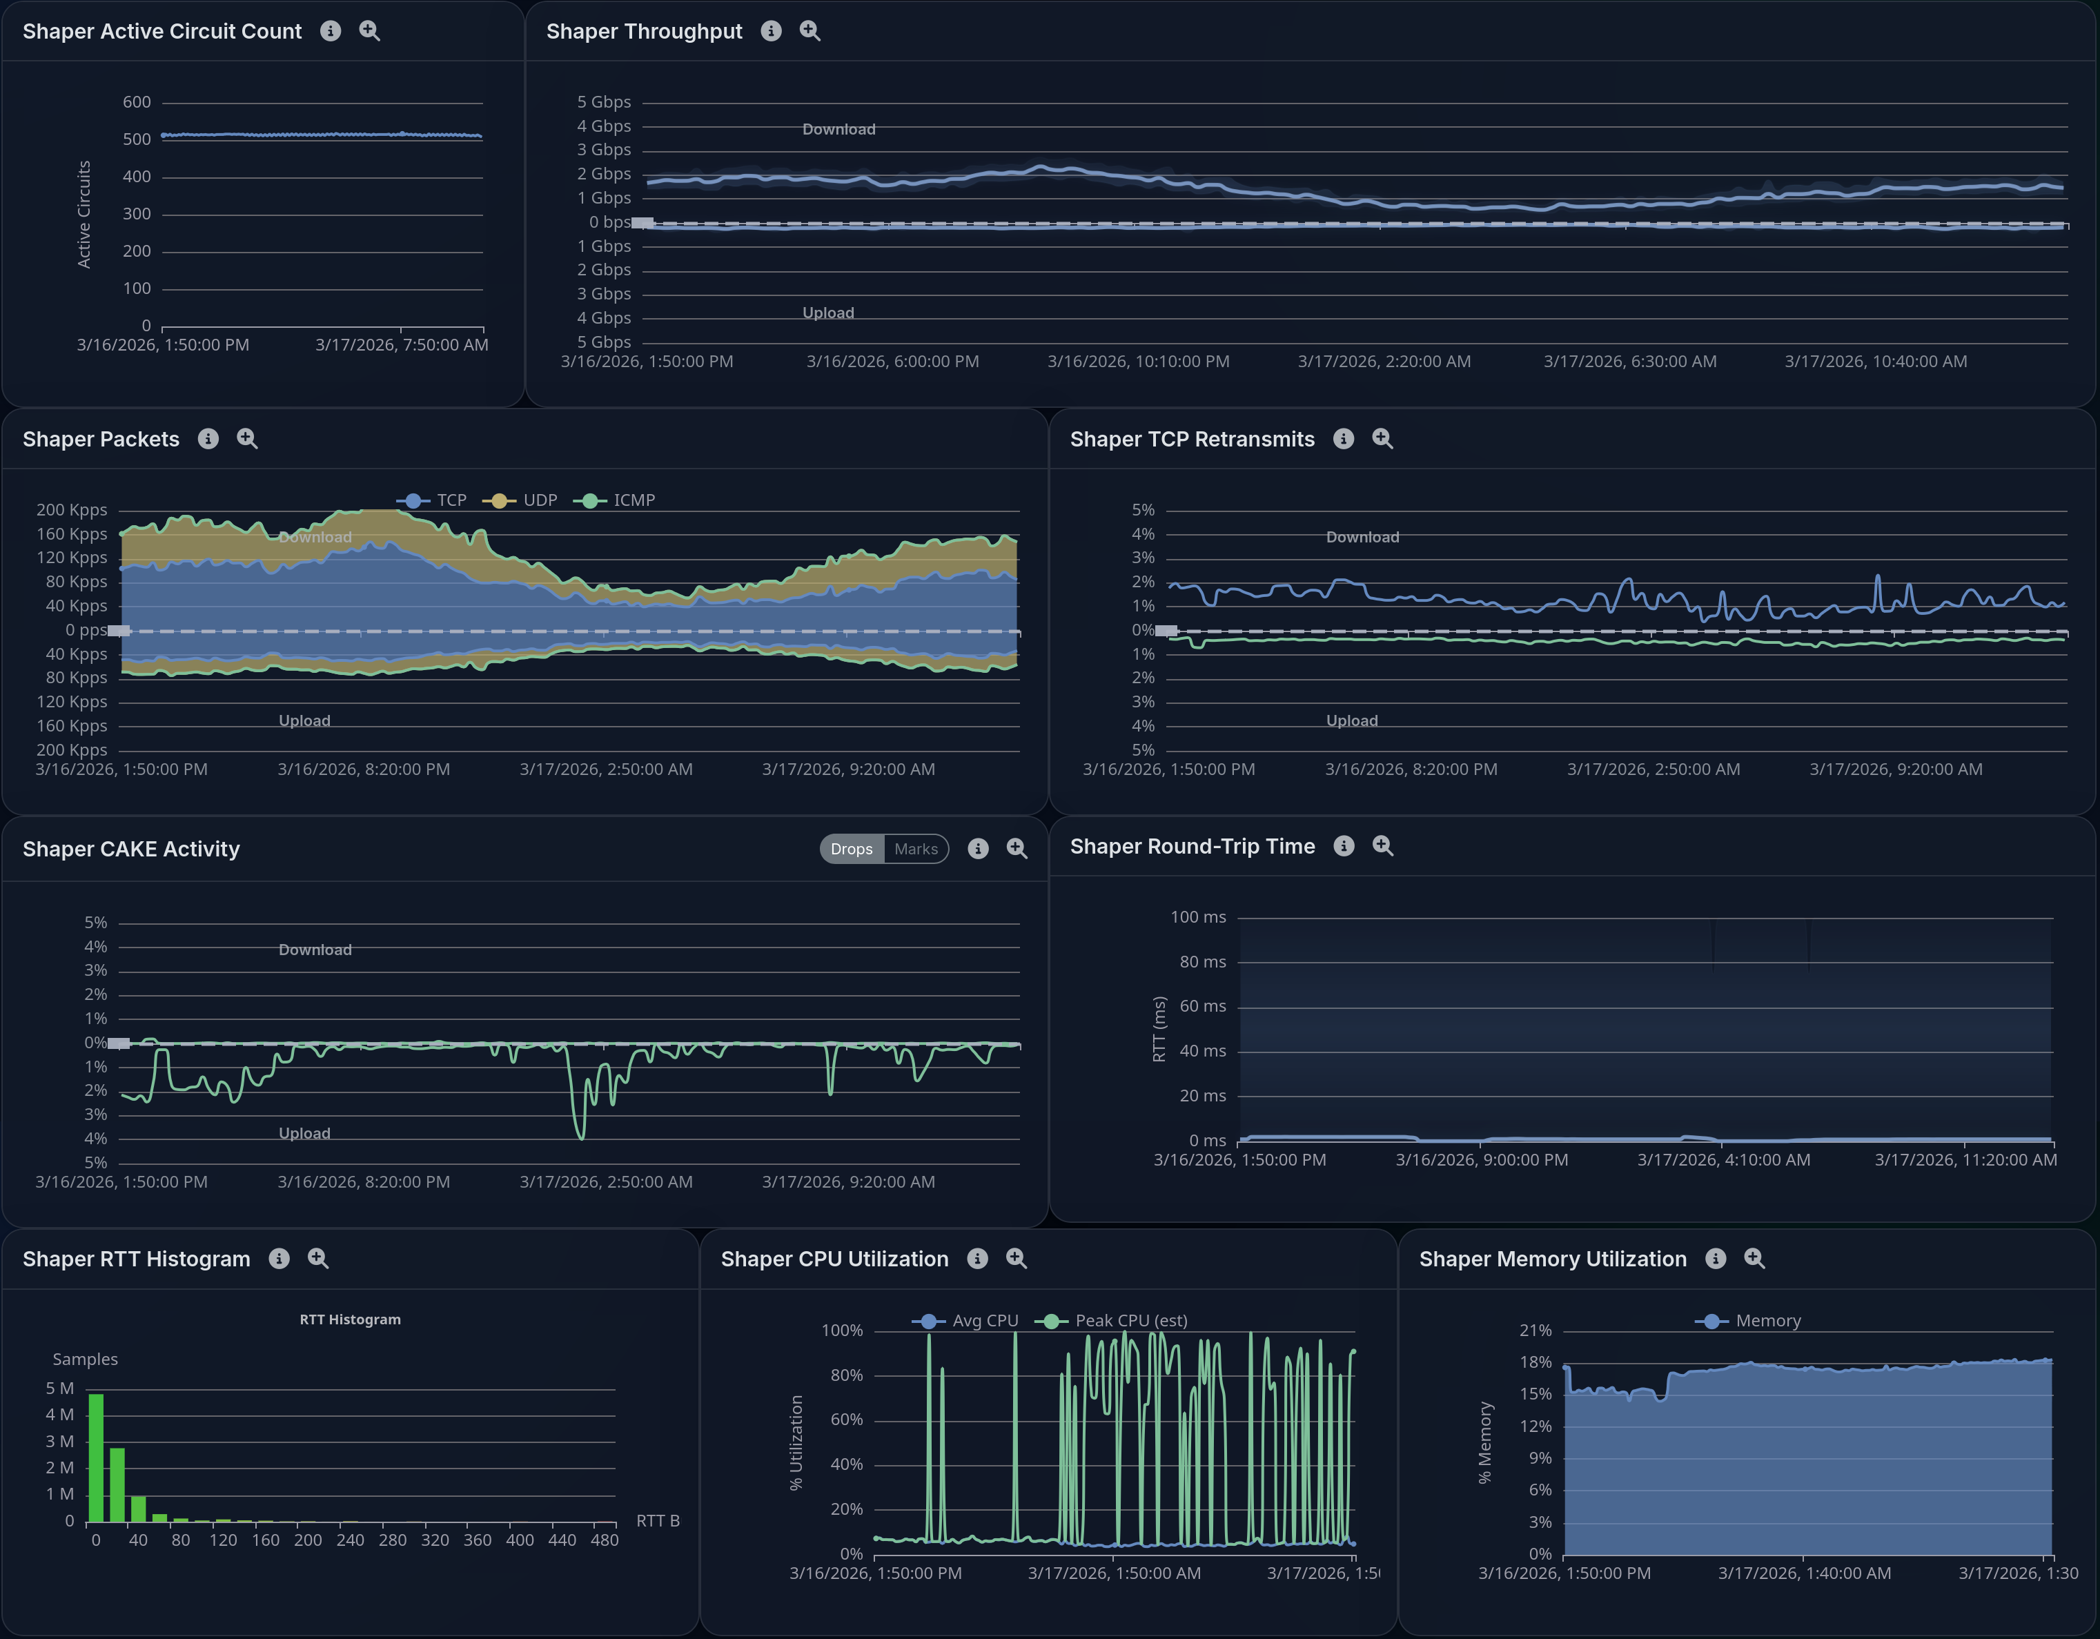Screen dimensions: 2100x1639
Task: Select Drops in the CAKE Activity switcher
Action: 851,849
